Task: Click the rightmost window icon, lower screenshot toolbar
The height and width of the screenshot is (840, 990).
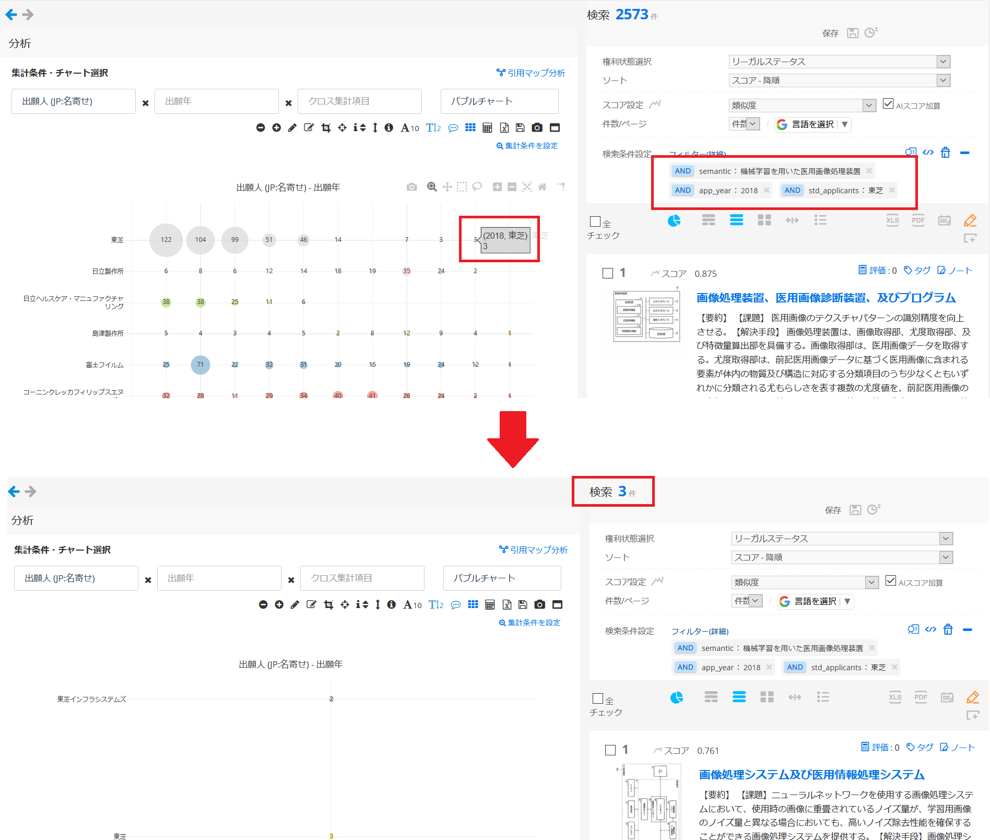Action: 558,605
